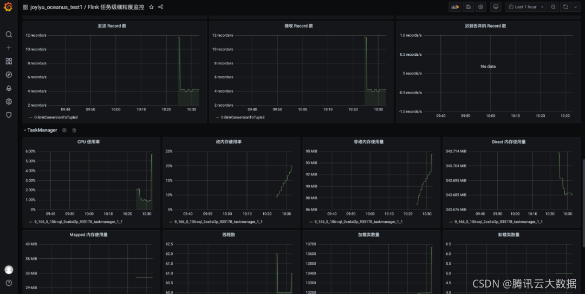Screen dimensions: 585x294
Task: Open 非堆内存使用量 panel title menu
Action: coord(369,142)
